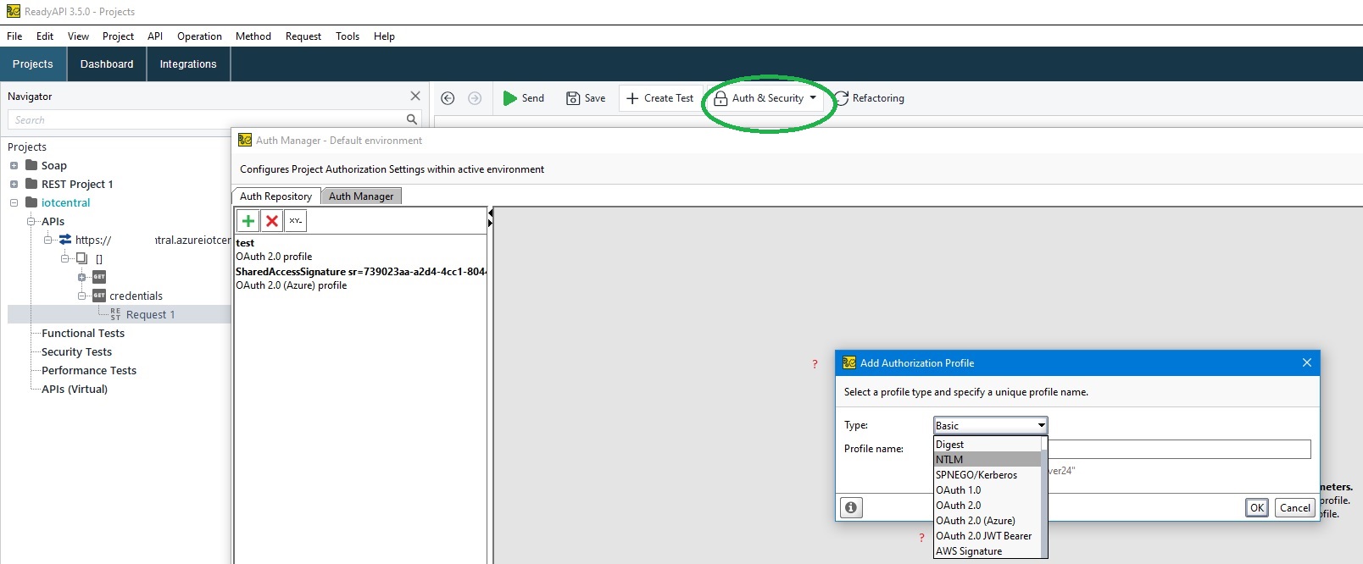Select Request 1 in the navigator tree
The image size is (1363, 564).
150,314
